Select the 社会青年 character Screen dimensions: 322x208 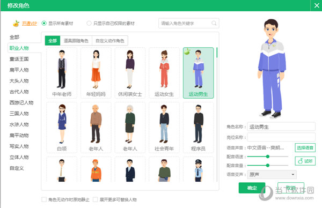point(164,128)
